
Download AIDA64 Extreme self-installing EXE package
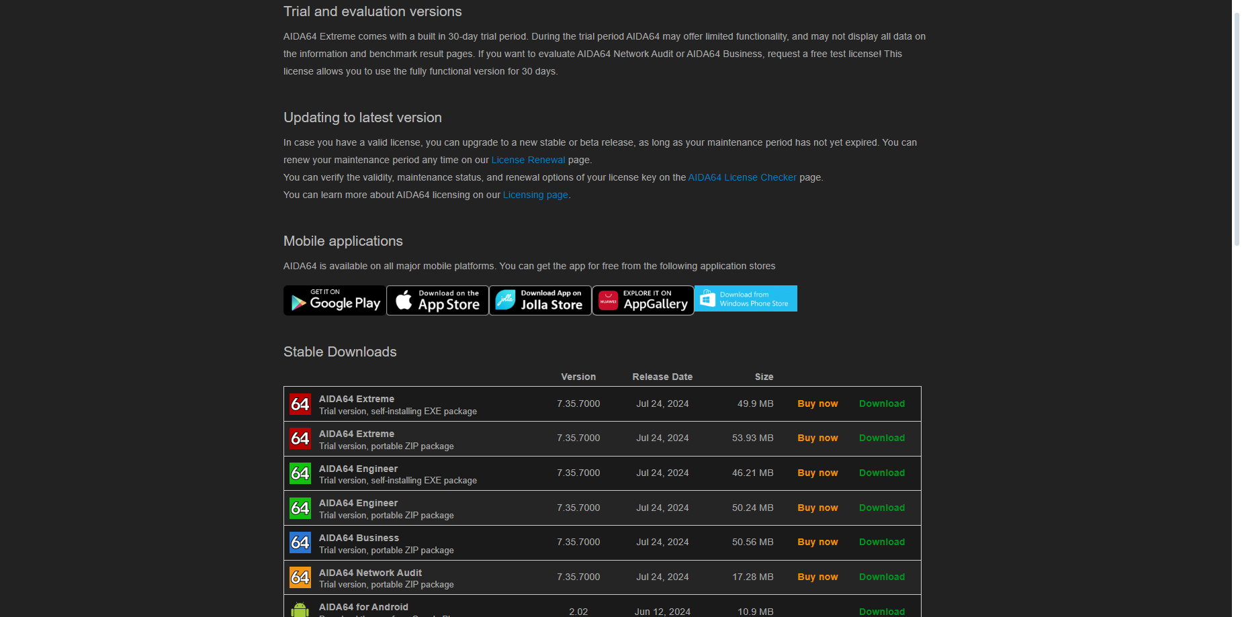pos(882,404)
